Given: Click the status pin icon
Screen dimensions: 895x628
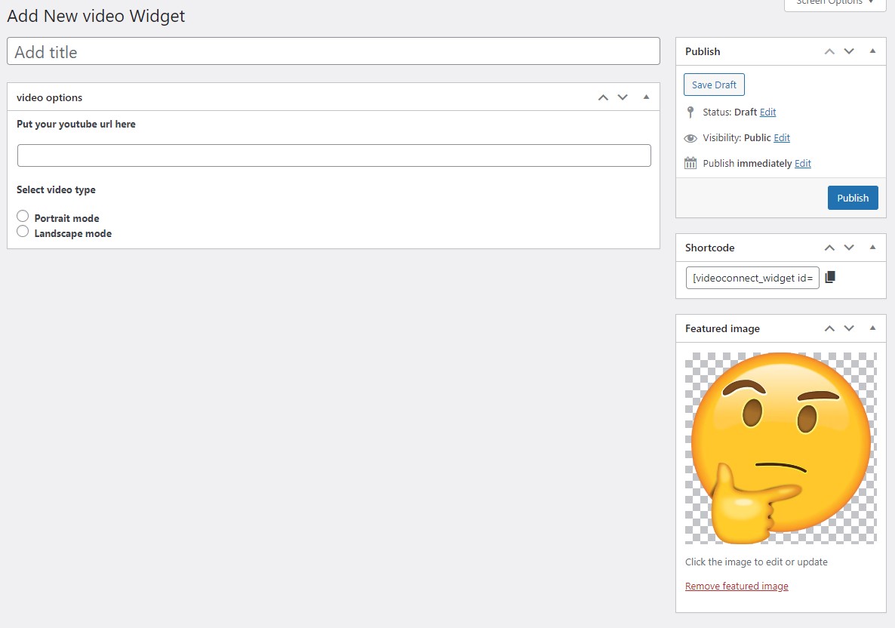Looking at the screenshot, I should point(690,112).
